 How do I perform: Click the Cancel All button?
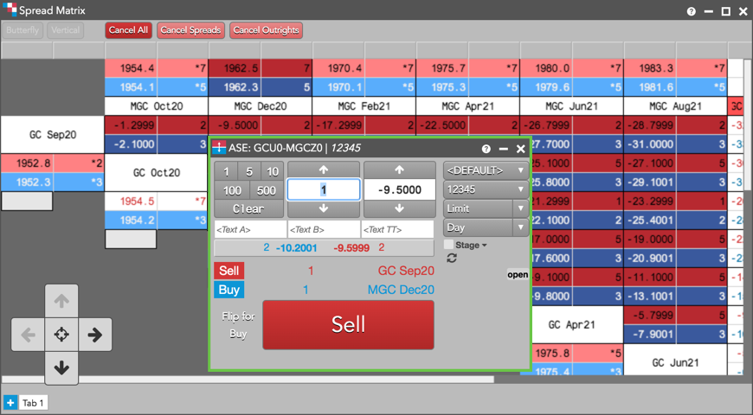(128, 30)
